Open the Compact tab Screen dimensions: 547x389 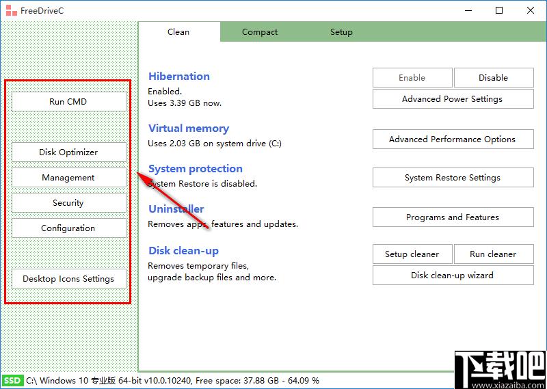point(260,31)
